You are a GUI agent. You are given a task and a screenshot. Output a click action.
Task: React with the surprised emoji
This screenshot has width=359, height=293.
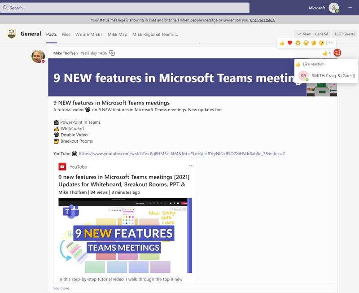[x=306, y=43]
